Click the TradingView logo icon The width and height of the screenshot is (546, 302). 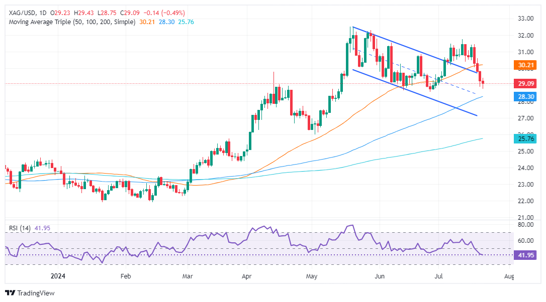(x=11, y=293)
